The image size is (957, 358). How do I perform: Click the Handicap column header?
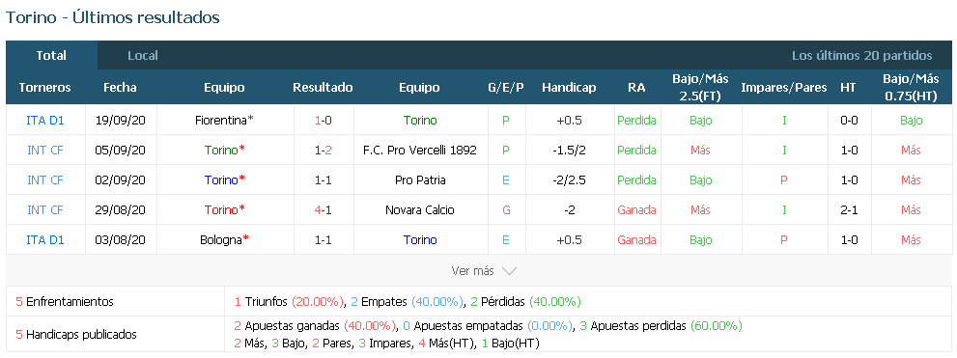click(569, 87)
